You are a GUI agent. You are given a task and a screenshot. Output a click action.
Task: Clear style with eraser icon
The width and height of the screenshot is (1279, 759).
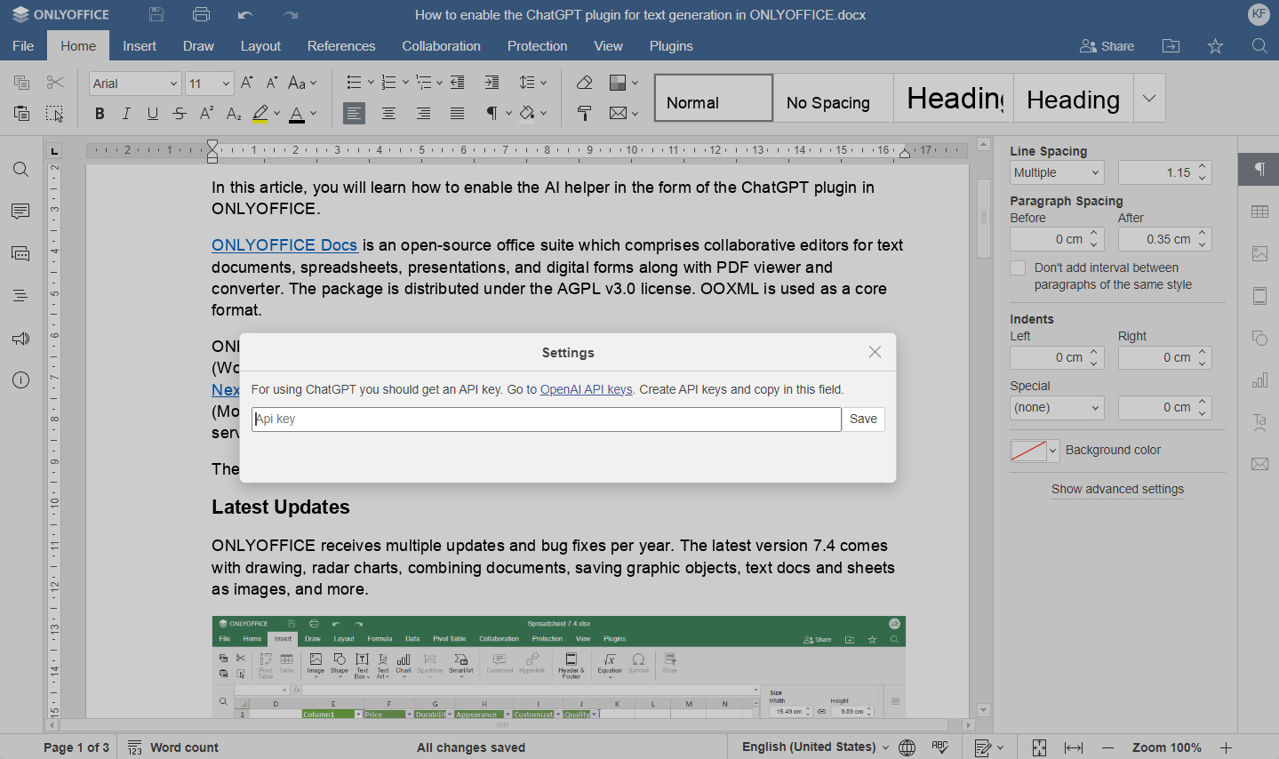(584, 83)
